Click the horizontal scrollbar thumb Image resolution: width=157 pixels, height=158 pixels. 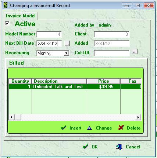pyautogui.click(x=18, y=117)
